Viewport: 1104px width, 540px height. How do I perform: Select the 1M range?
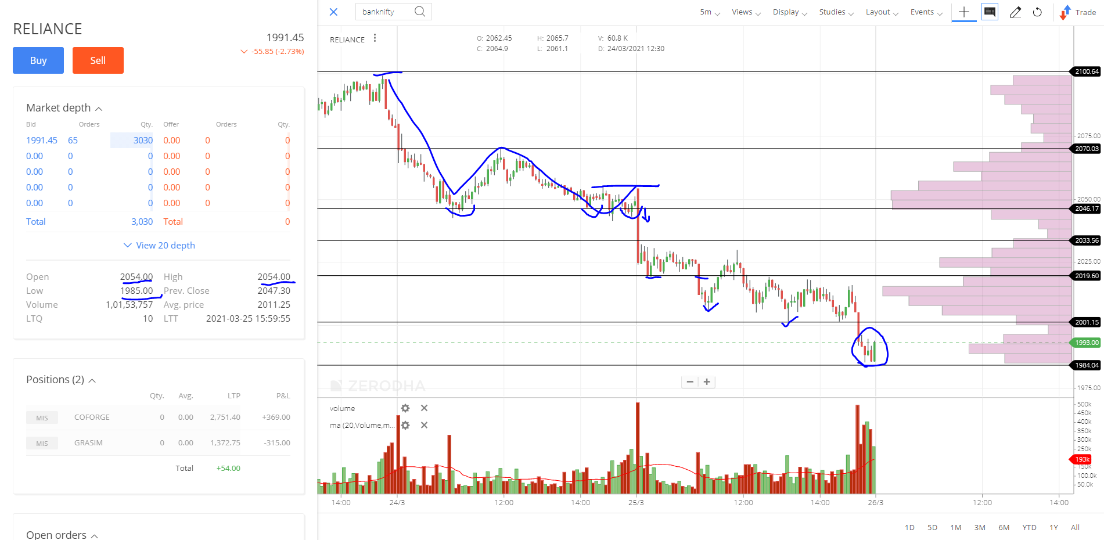956,527
